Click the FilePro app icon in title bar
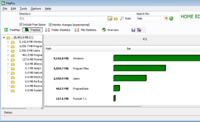 point(3,3)
